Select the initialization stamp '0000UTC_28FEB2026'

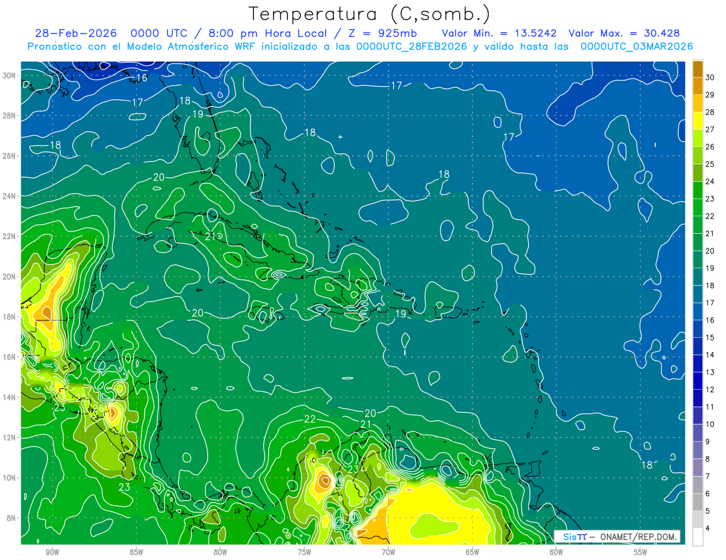(x=411, y=47)
